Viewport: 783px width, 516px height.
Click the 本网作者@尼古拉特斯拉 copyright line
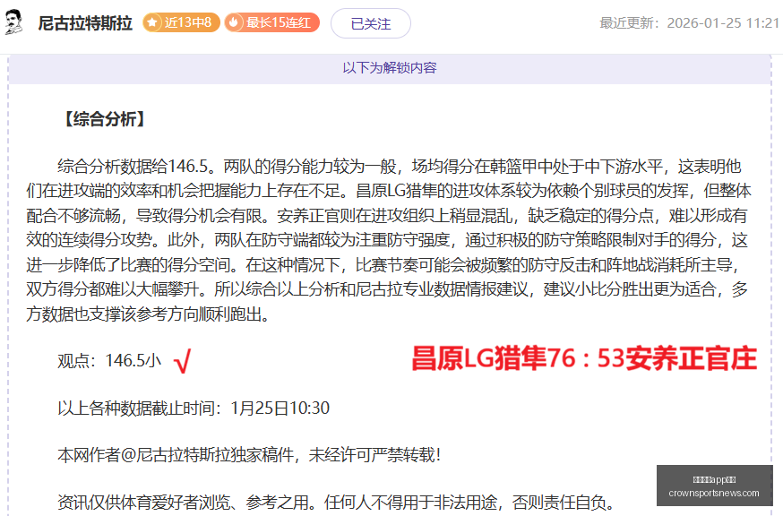[x=249, y=455]
